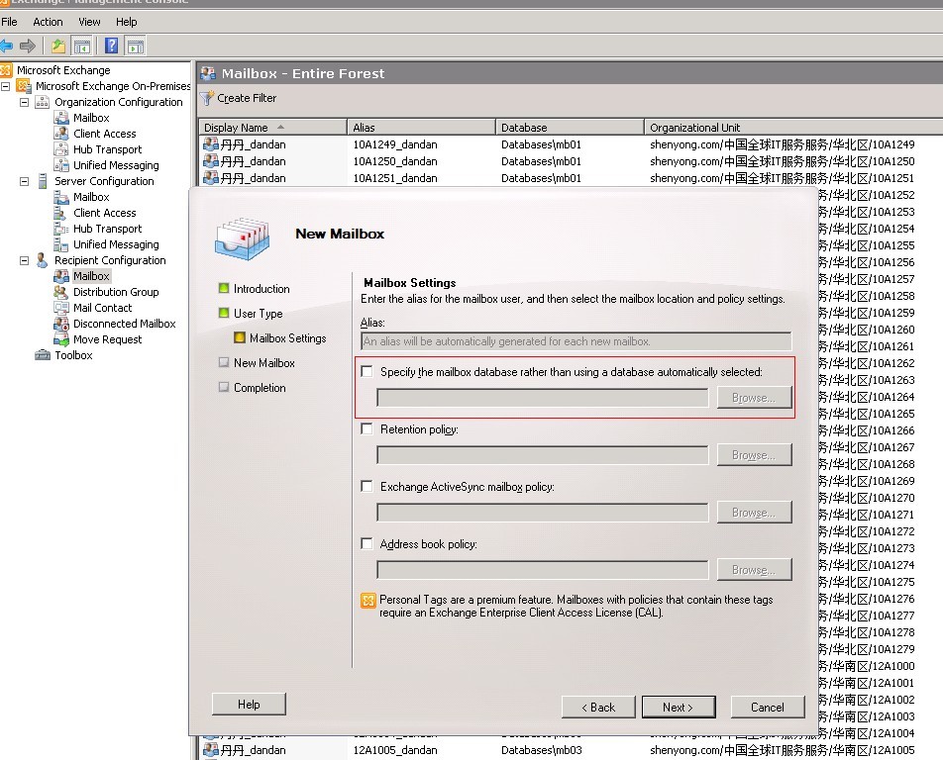Click the Databases\mb03 cell in last row
Screen dimensions: 943x760
pyautogui.click(x=541, y=750)
